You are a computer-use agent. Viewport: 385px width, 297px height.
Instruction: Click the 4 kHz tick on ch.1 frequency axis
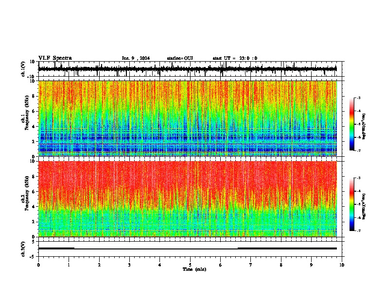click(x=34, y=127)
